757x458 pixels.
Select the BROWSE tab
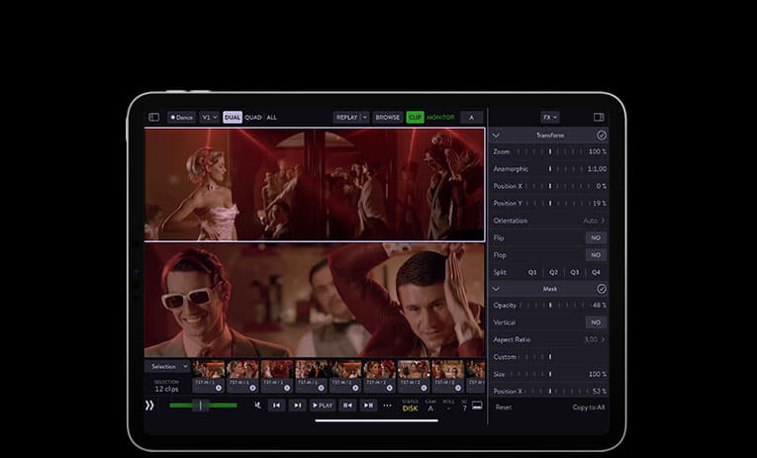[x=387, y=117]
